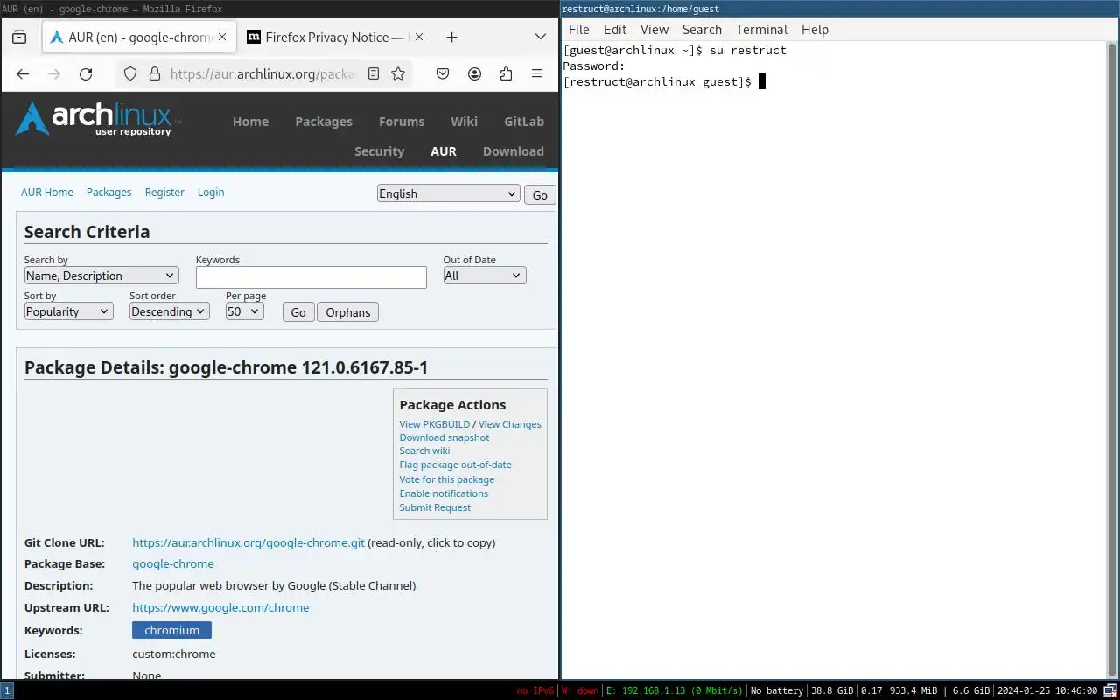Open the upstream google.com/chrome URL
This screenshot has width=1120, height=700.
pos(220,607)
